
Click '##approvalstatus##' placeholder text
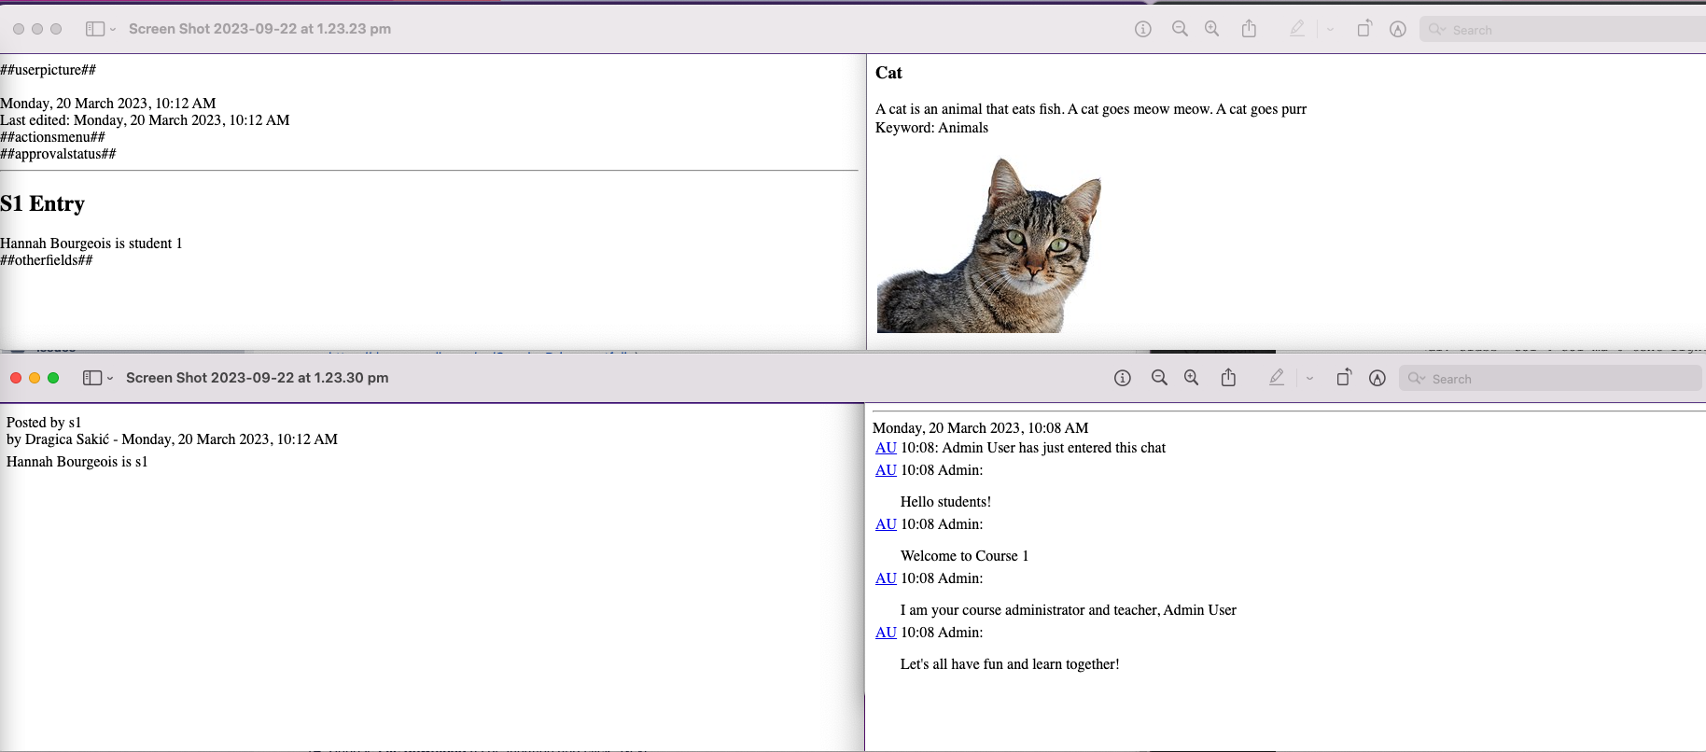point(58,154)
